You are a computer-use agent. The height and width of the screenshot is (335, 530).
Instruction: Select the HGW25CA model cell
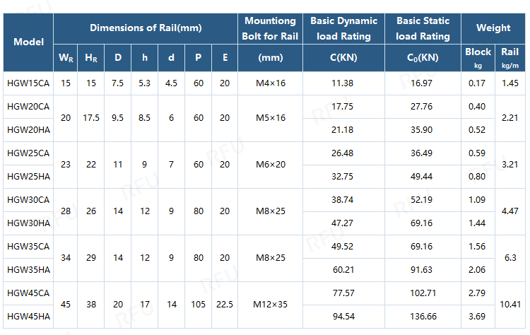click(x=28, y=153)
